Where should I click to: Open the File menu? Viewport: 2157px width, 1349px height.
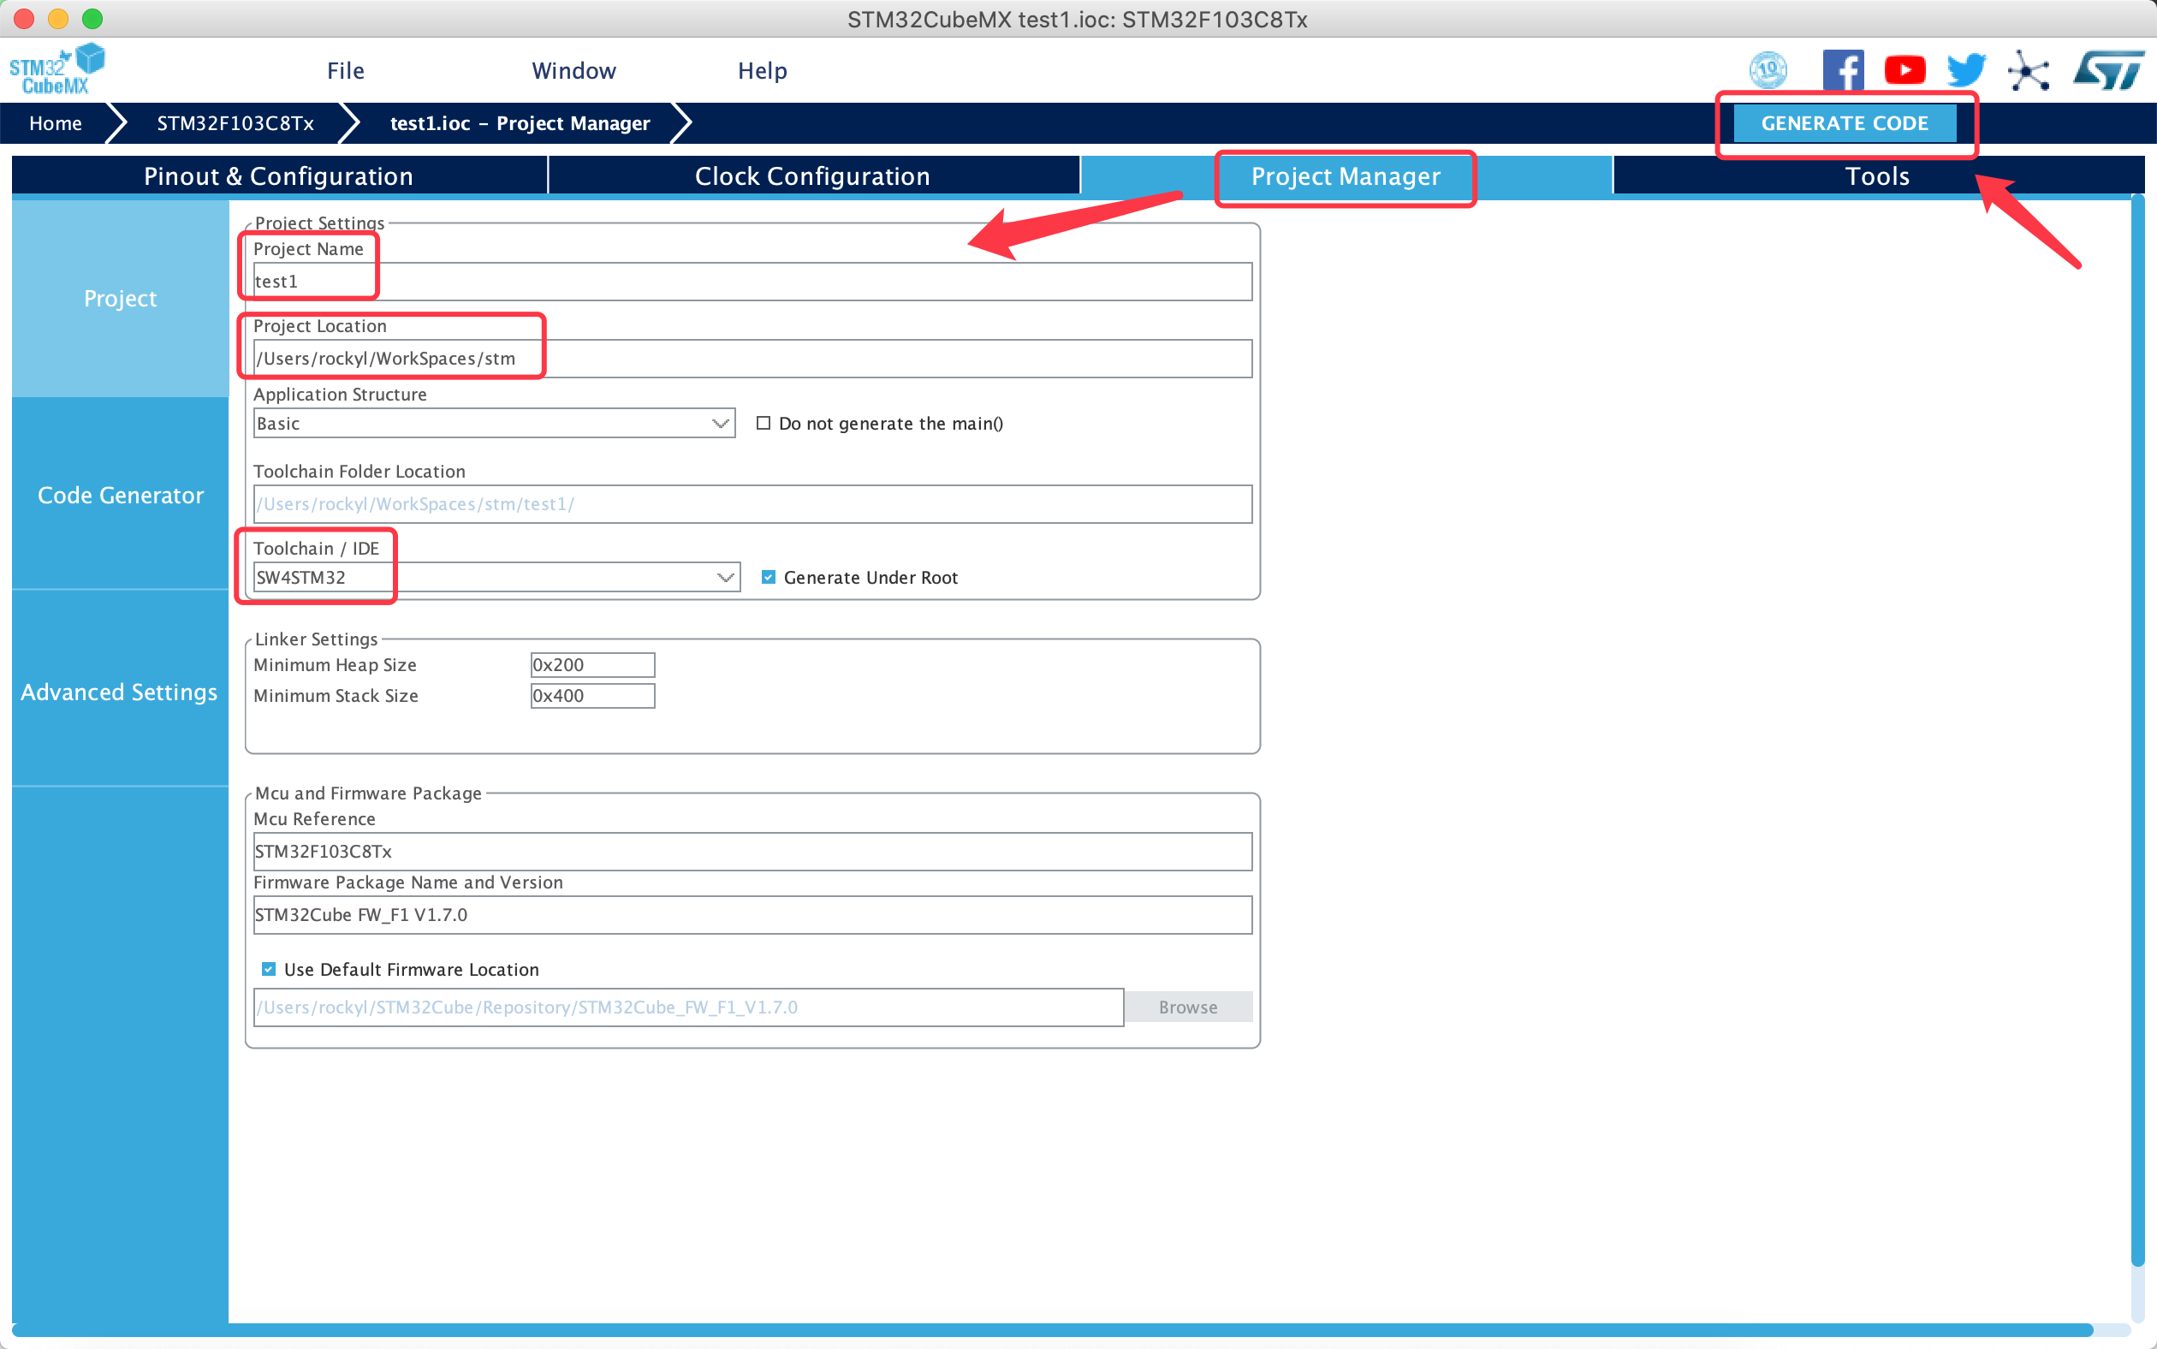pos(346,70)
